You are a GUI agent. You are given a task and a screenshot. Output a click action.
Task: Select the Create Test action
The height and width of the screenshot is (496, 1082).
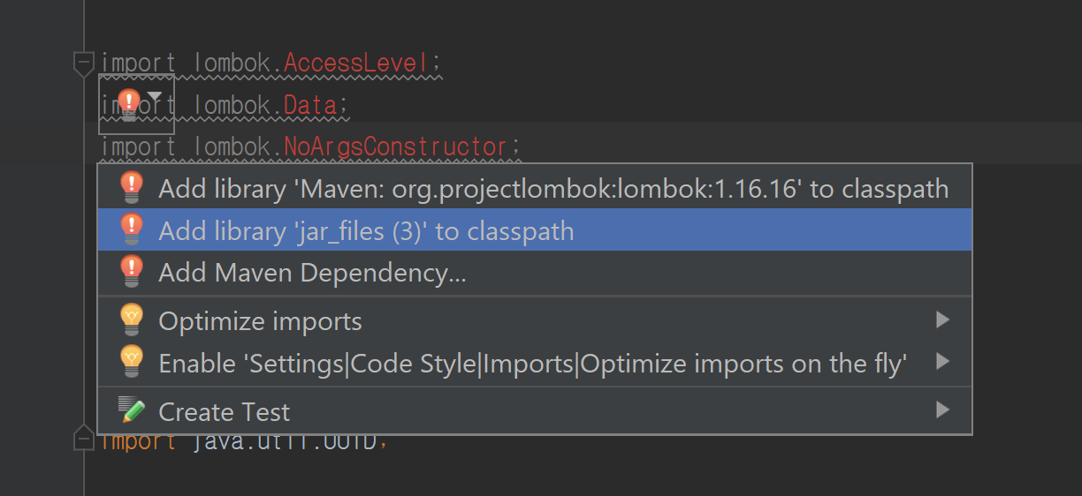click(224, 412)
